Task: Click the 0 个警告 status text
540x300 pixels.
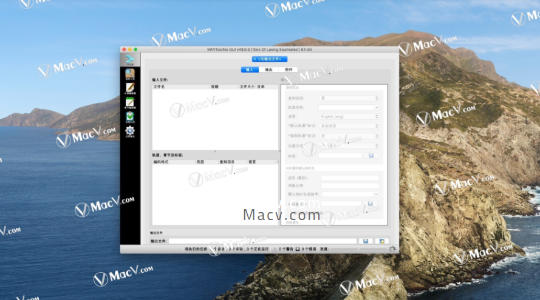Action: coord(286,249)
